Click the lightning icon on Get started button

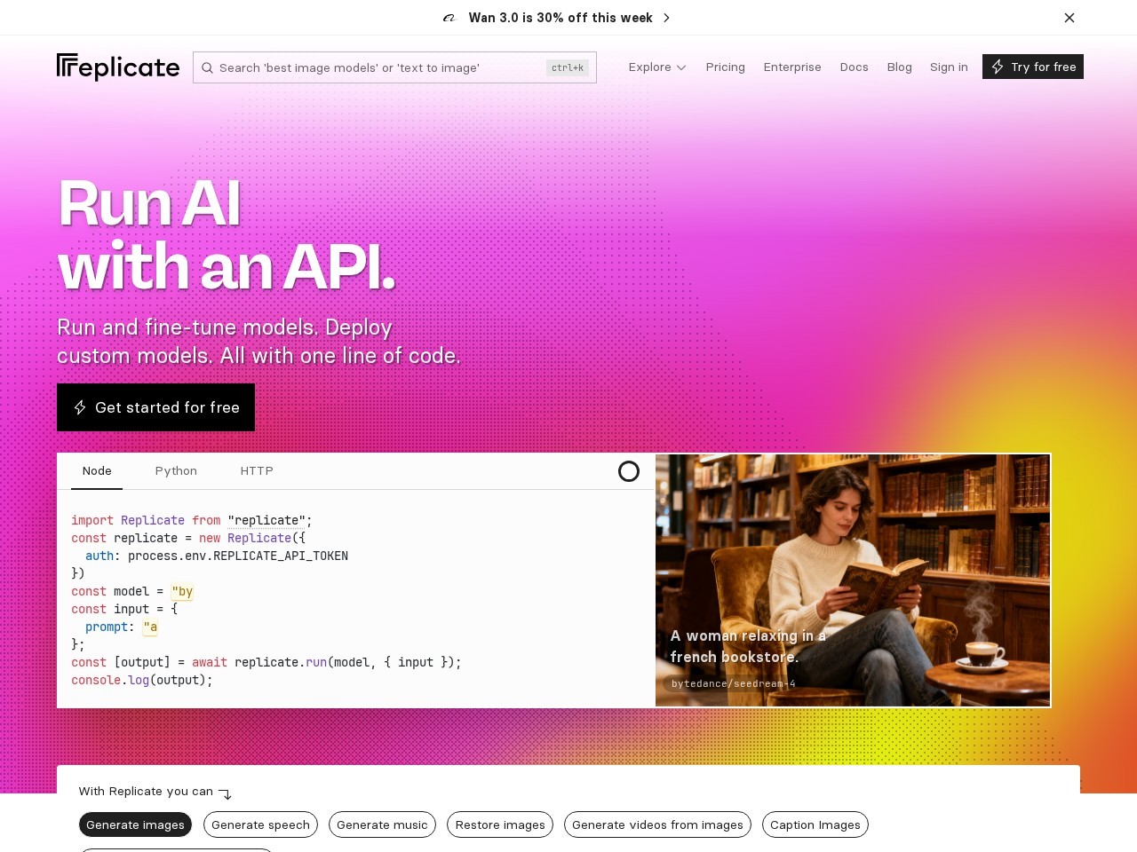[x=80, y=407]
